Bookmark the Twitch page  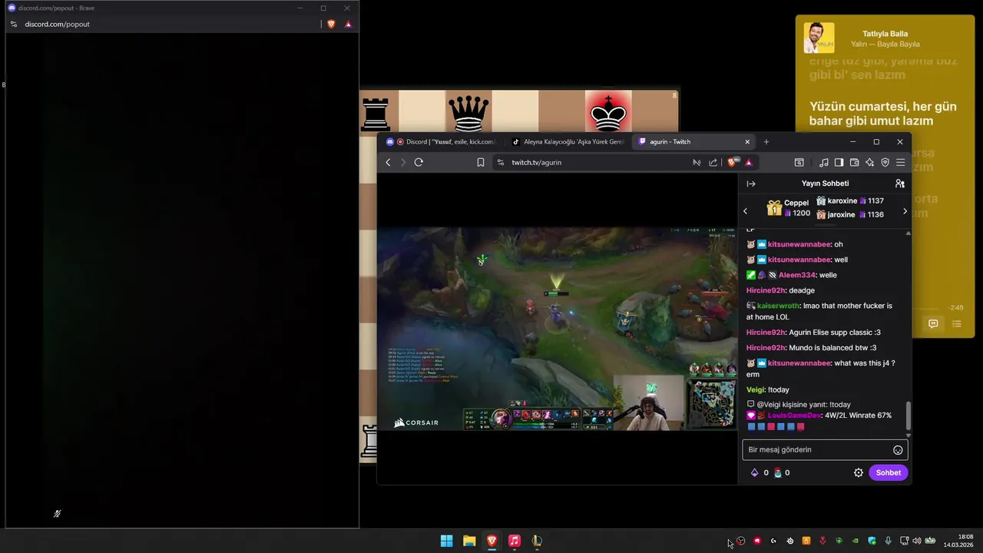481,162
